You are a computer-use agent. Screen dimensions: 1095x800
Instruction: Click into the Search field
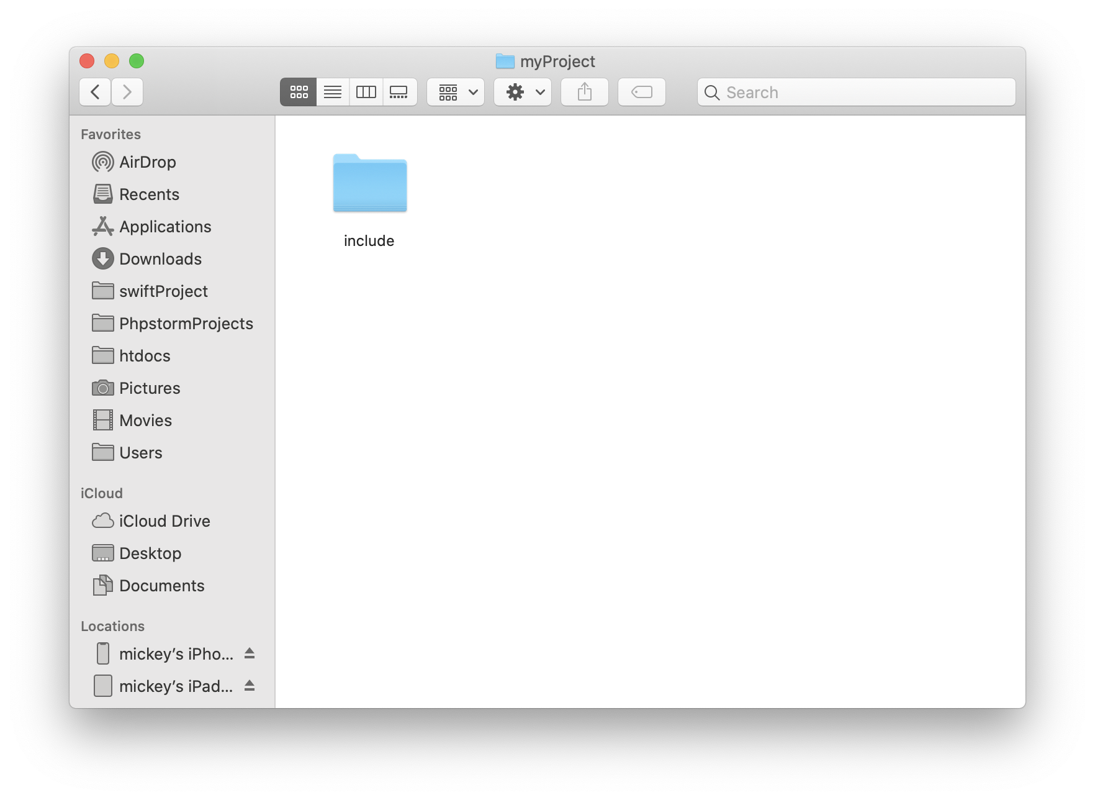click(857, 92)
